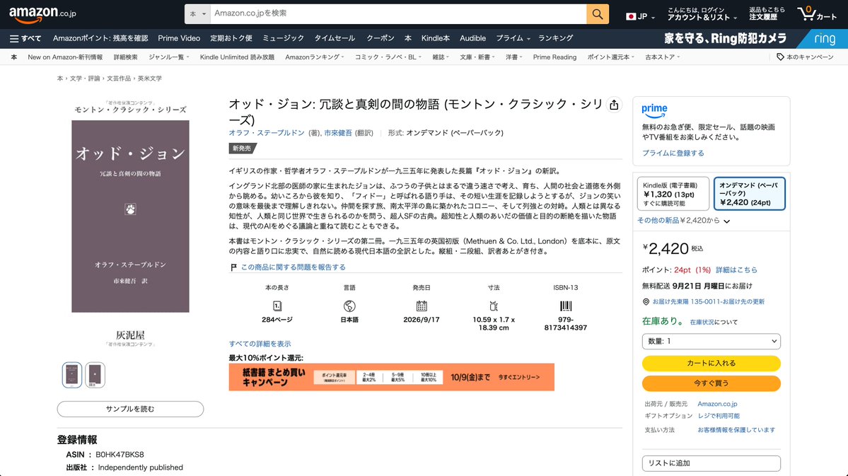Click the calendar icon above 2026/9/17
This screenshot has width=848, height=476.
click(x=422, y=306)
